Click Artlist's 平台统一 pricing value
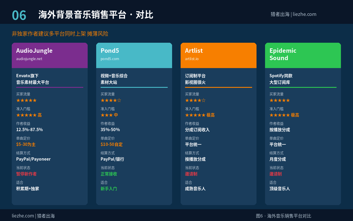 (193, 144)
